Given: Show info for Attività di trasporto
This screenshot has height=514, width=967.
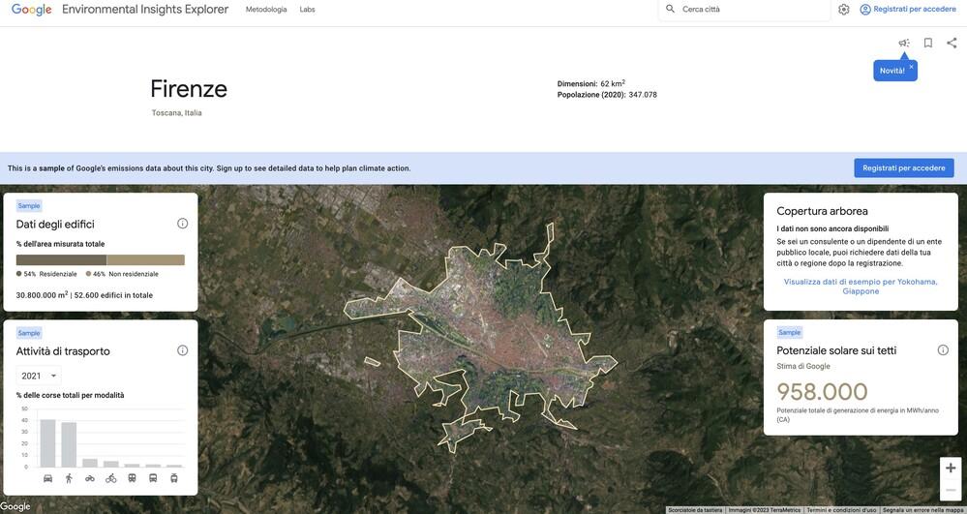Looking at the screenshot, I should 183,350.
